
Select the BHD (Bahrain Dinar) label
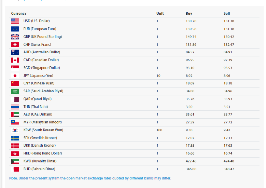pos(39,169)
